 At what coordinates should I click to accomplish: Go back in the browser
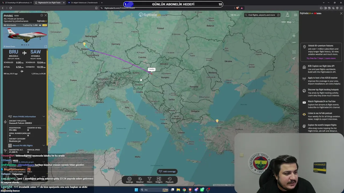pos(3,8)
